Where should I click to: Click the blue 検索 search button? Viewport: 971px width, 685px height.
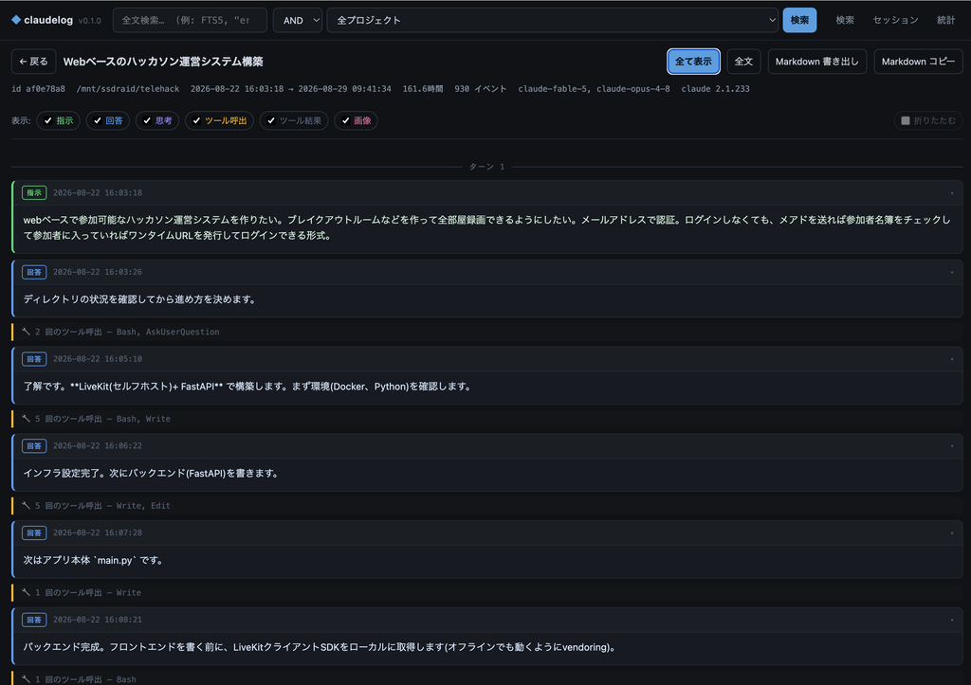[x=799, y=20]
